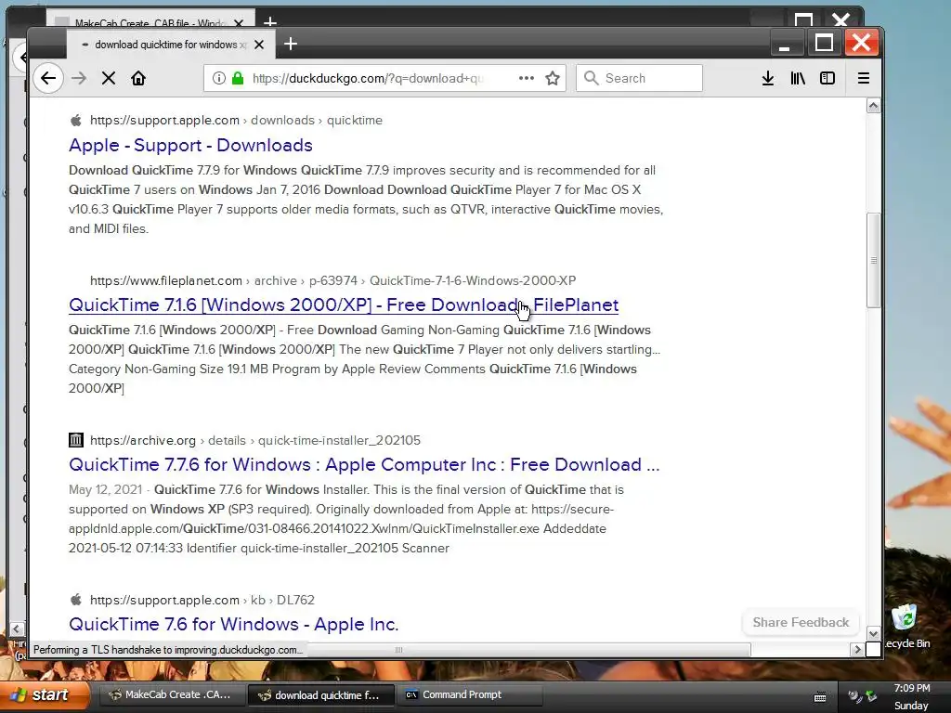Click the archive.org details URL breadcrumb
The width and height of the screenshot is (951, 713).
pos(255,440)
